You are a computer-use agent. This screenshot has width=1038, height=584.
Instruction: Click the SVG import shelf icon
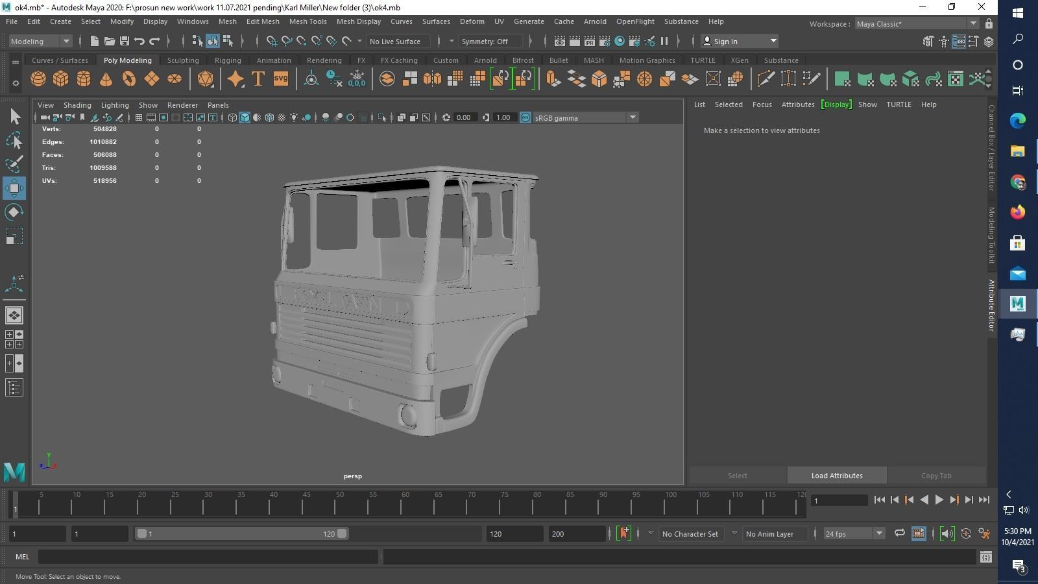(281, 79)
